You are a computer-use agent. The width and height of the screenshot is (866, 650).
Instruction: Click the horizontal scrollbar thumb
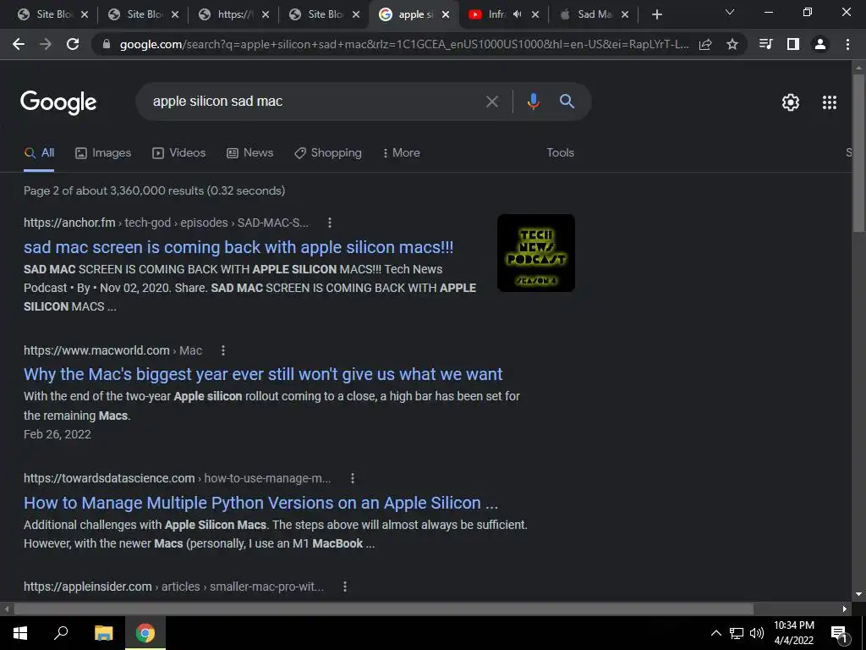coord(383,609)
